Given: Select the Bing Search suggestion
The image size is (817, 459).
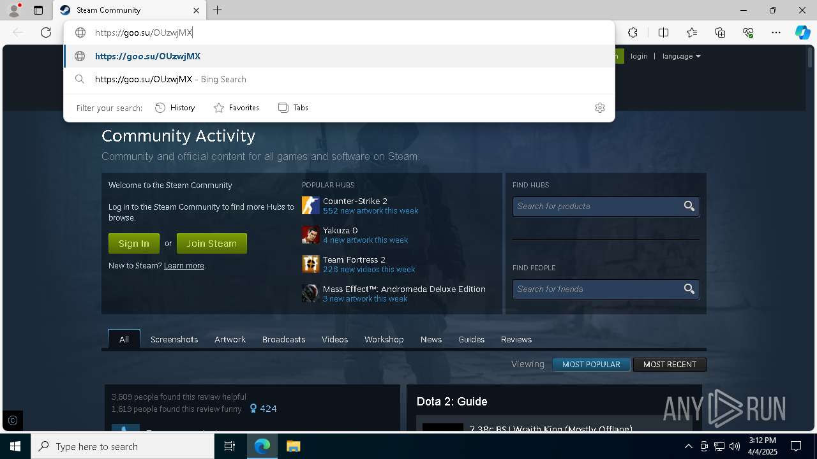Looking at the screenshot, I should pyautogui.click(x=339, y=79).
